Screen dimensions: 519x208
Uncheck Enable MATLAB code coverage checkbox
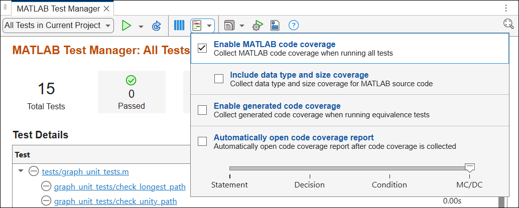202,48
